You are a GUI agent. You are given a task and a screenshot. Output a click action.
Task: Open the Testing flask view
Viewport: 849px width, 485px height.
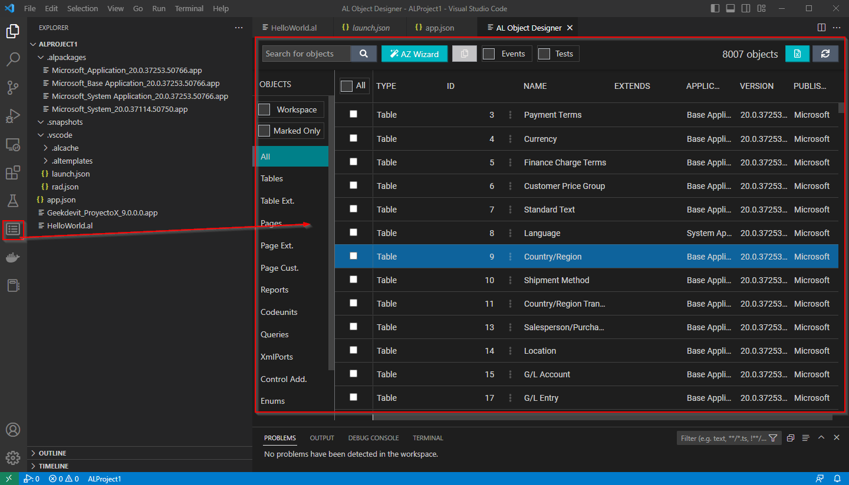pyautogui.click(x=13, y=201)
